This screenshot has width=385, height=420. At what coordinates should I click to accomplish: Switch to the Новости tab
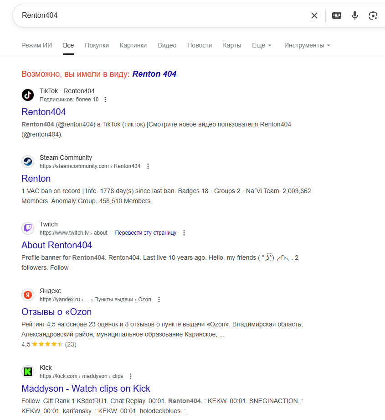coord(200,45)
